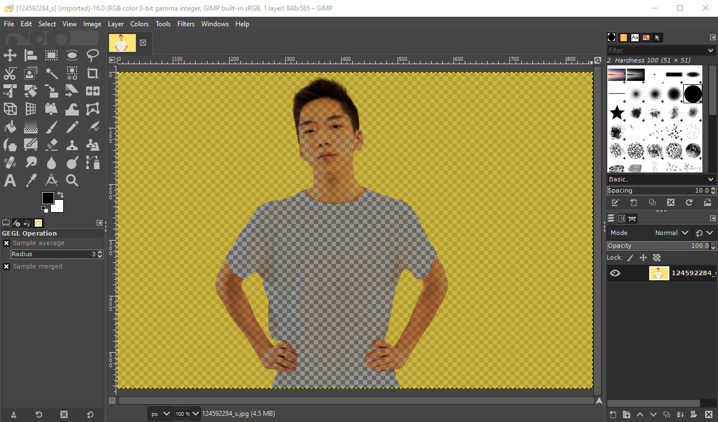Viewport: 718px width, 422px height.
Task: Choose the Scissors Select tool
Action: (10, 73)
